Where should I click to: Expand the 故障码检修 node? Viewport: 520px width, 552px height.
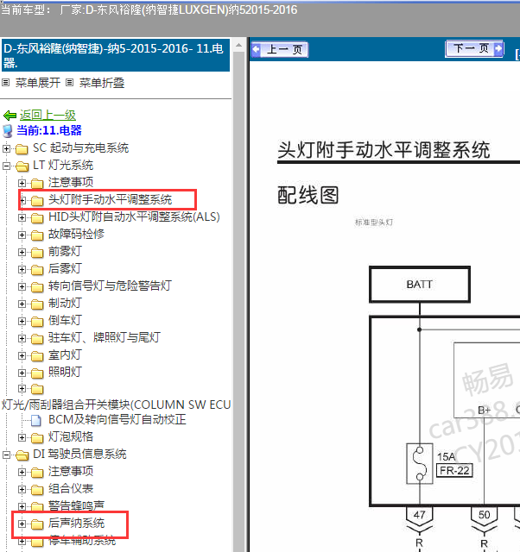coord(22,235)
